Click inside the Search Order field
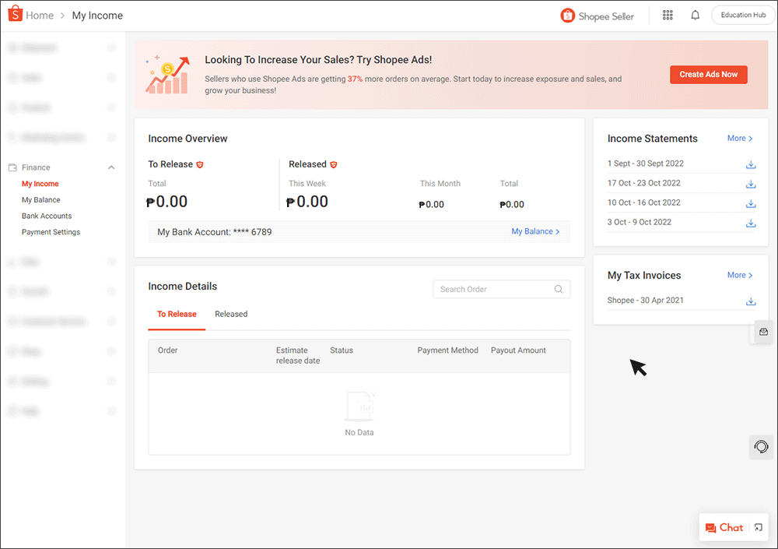778x549 pixels. (x=490, y=289)
